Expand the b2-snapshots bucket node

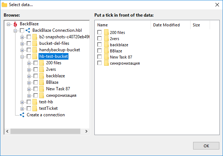pos(22,37)
